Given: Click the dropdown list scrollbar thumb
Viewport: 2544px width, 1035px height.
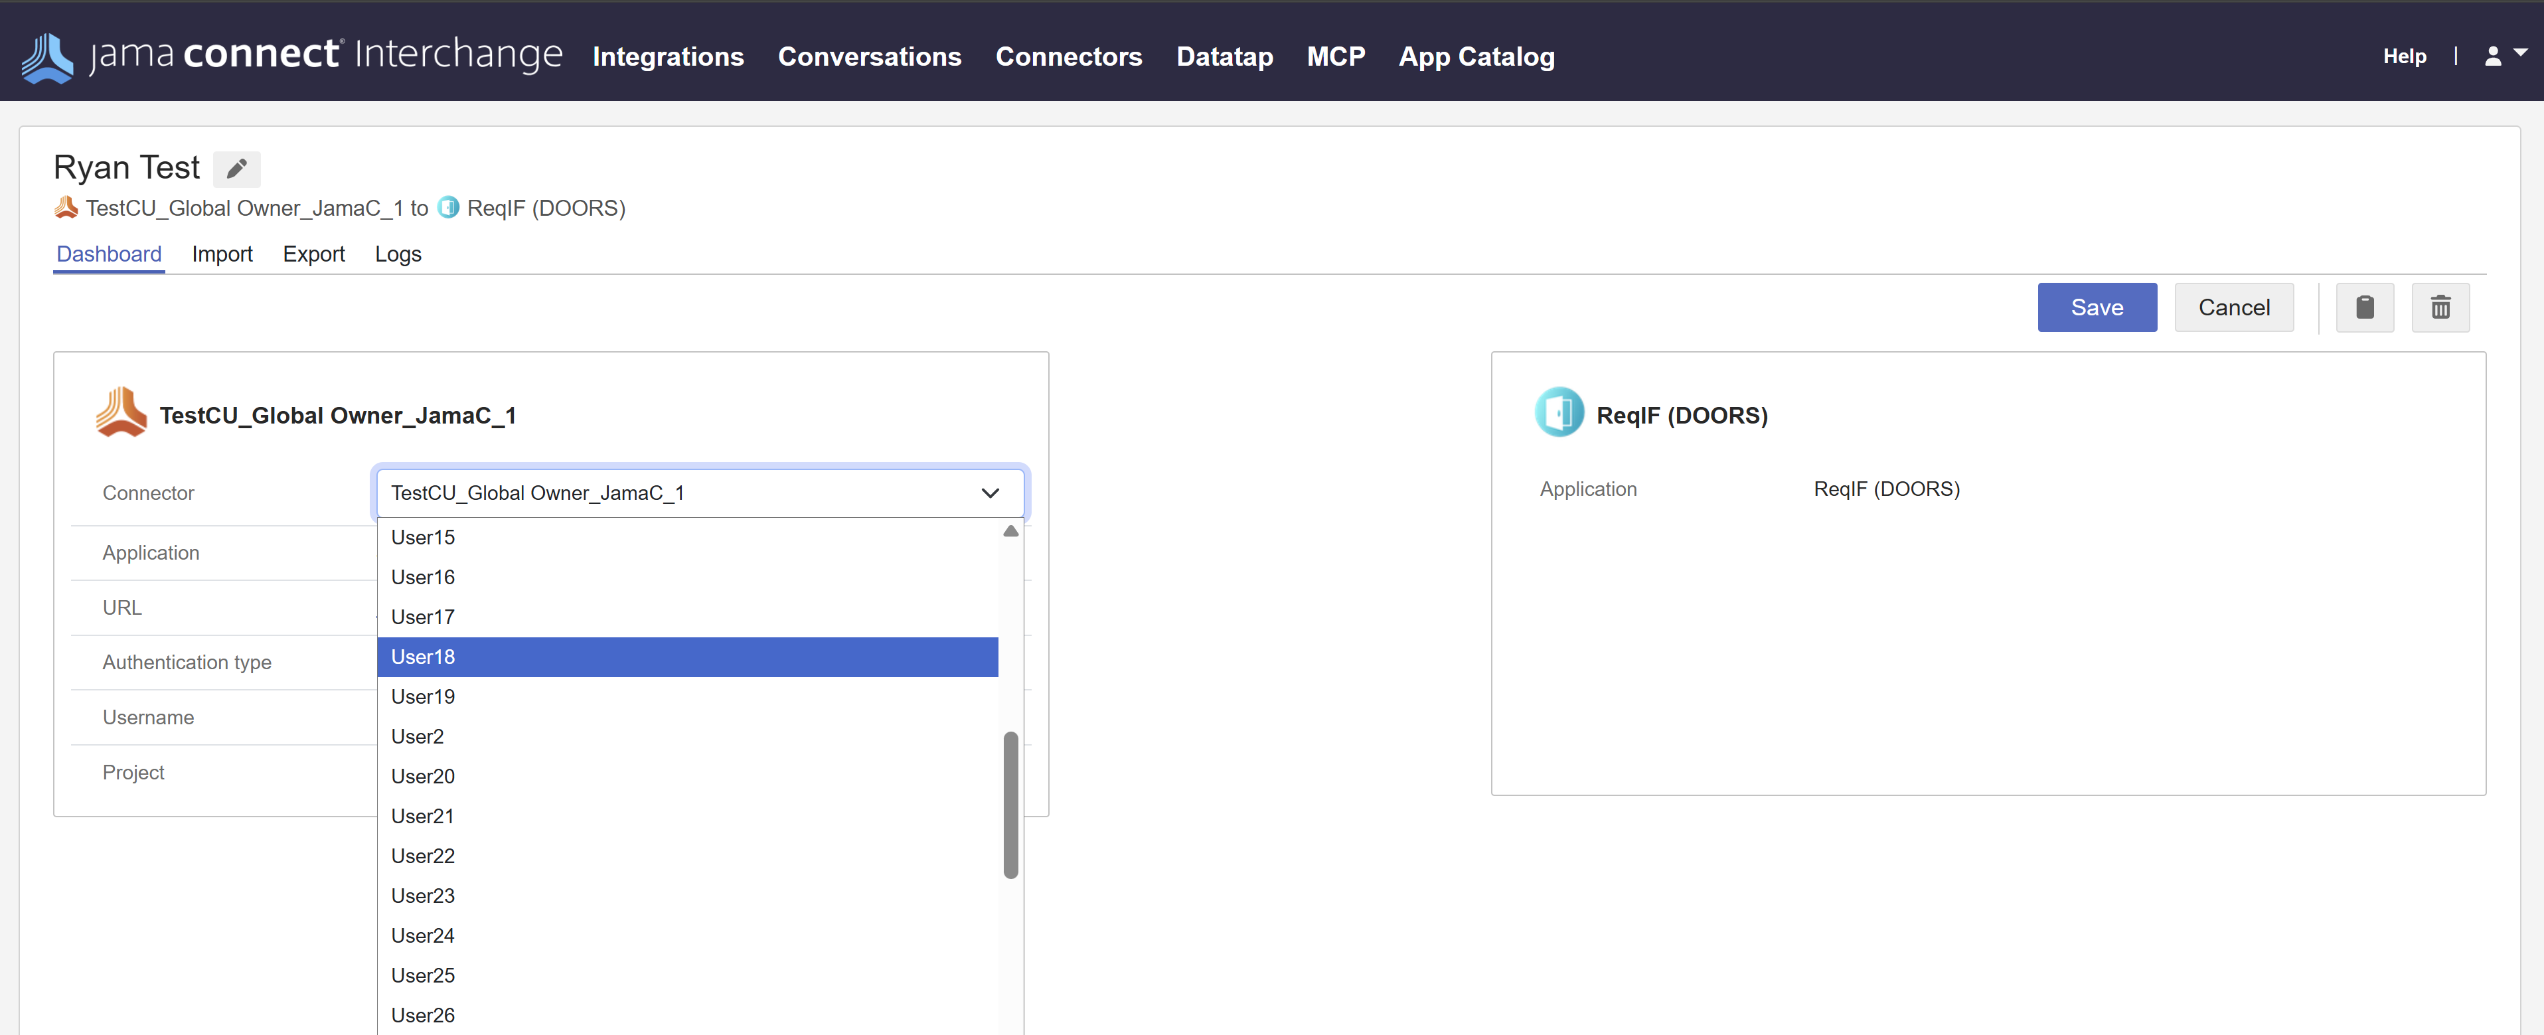Looking at the screenshot, I should 1010,805.
